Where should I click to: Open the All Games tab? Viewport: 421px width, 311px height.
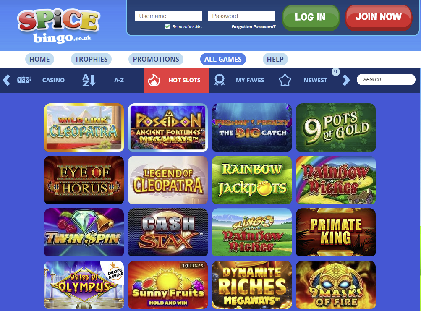pyautogui.click(x=223, y=59)
